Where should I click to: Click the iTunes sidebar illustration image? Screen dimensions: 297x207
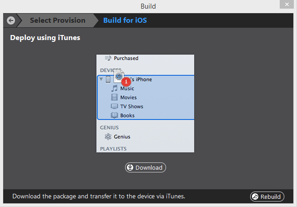tap(145, 103)
